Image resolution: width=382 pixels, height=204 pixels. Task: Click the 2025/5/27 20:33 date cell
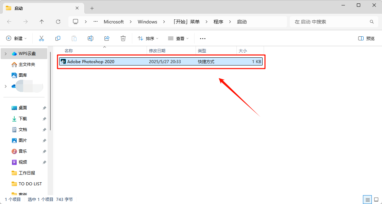[165, 62]
